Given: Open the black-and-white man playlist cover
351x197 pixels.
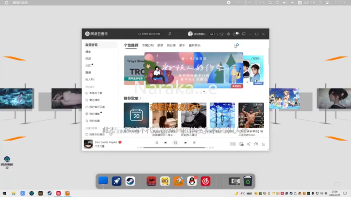Looking at the screenshot, I should click(x=193, y=115).
